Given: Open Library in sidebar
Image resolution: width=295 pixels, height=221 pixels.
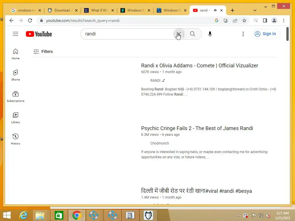Looking at the screenshot, I should pos(16,118).
